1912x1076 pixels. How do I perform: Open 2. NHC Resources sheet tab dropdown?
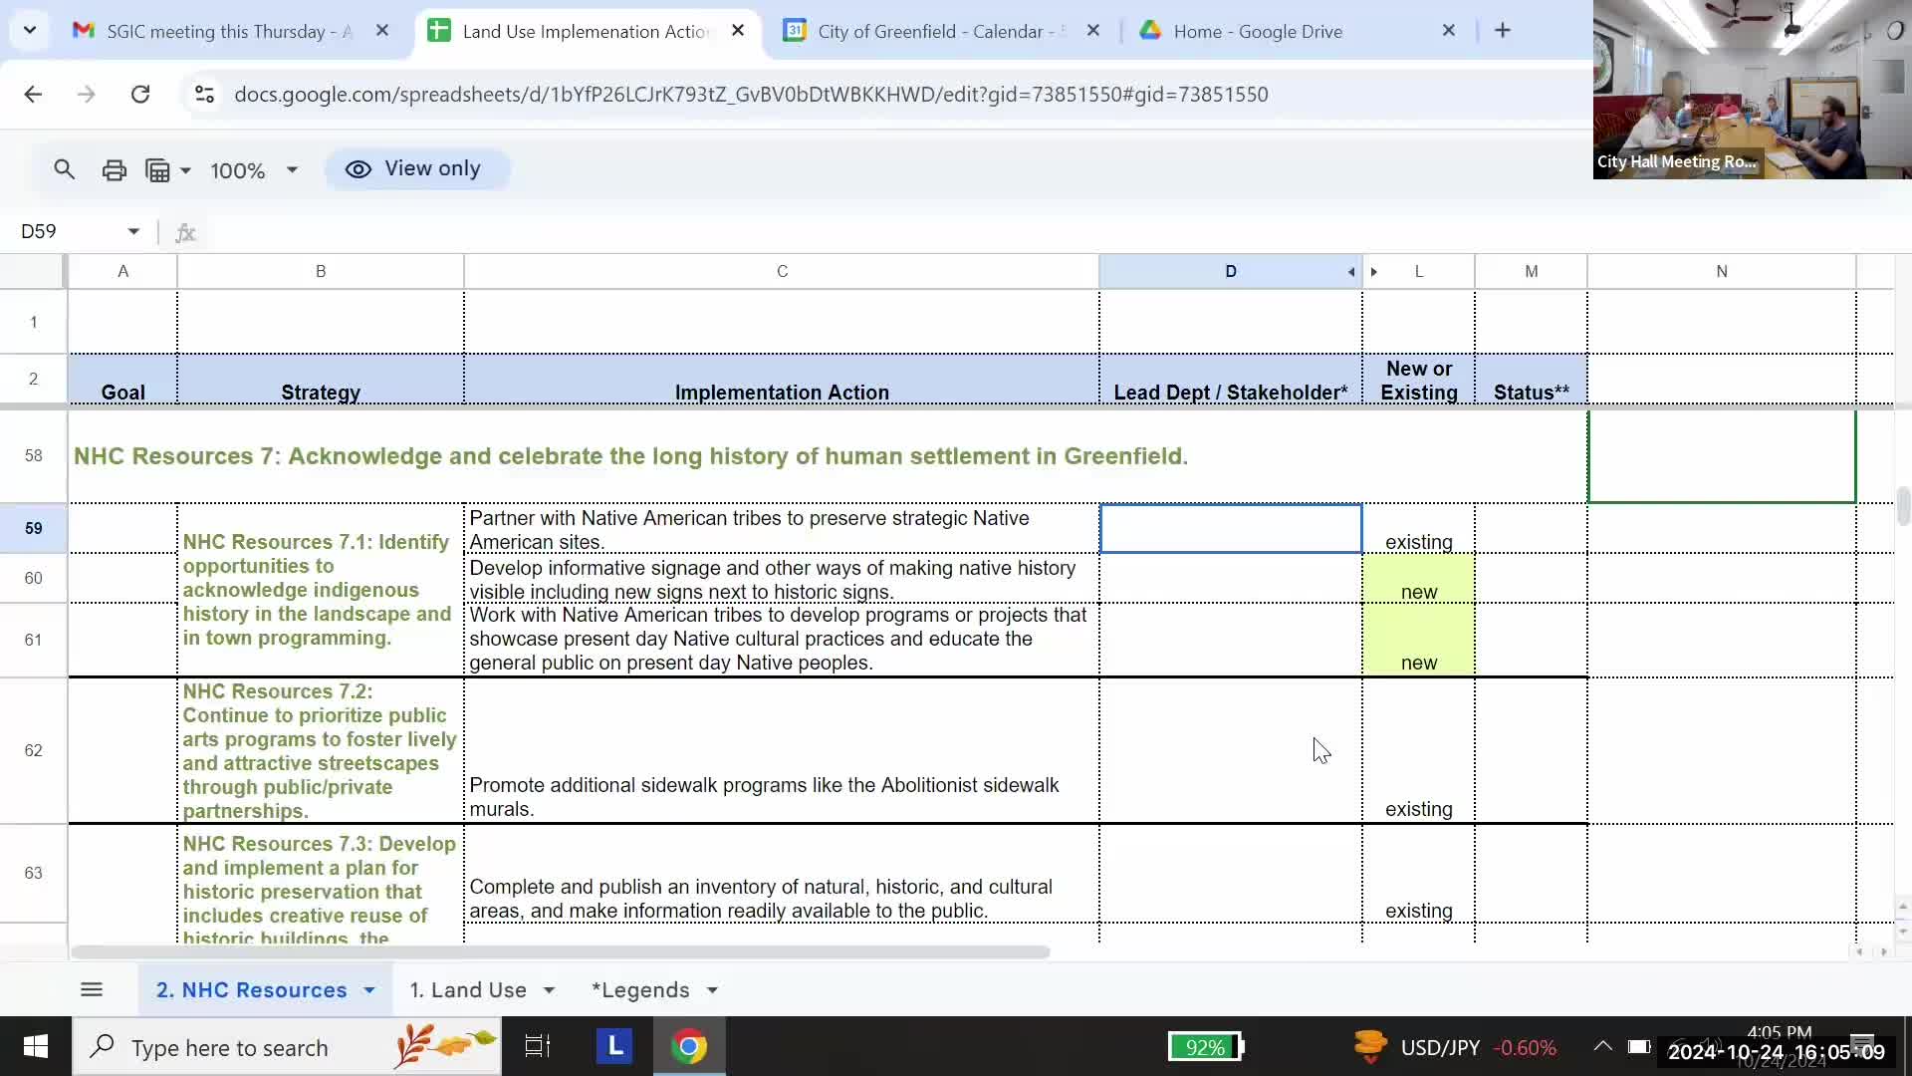pyautogui.click(x=369, y=990)
